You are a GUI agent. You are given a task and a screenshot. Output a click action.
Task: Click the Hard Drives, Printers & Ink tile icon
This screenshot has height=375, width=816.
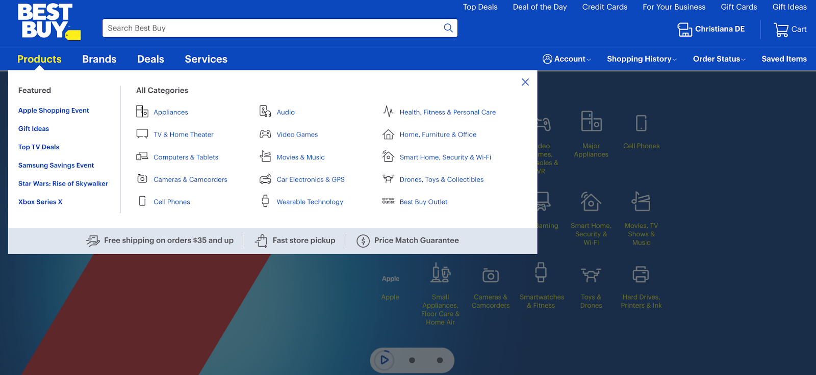[641, 274]
